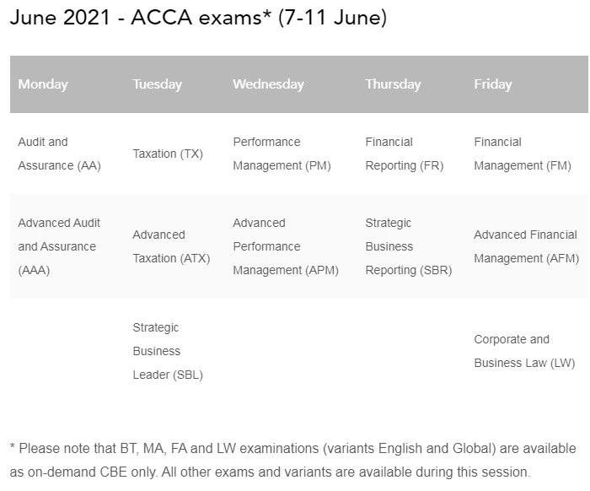Click the on-demand CBE footnote text
Viewport: 590px width, 491px height.
tap(292, 460)
